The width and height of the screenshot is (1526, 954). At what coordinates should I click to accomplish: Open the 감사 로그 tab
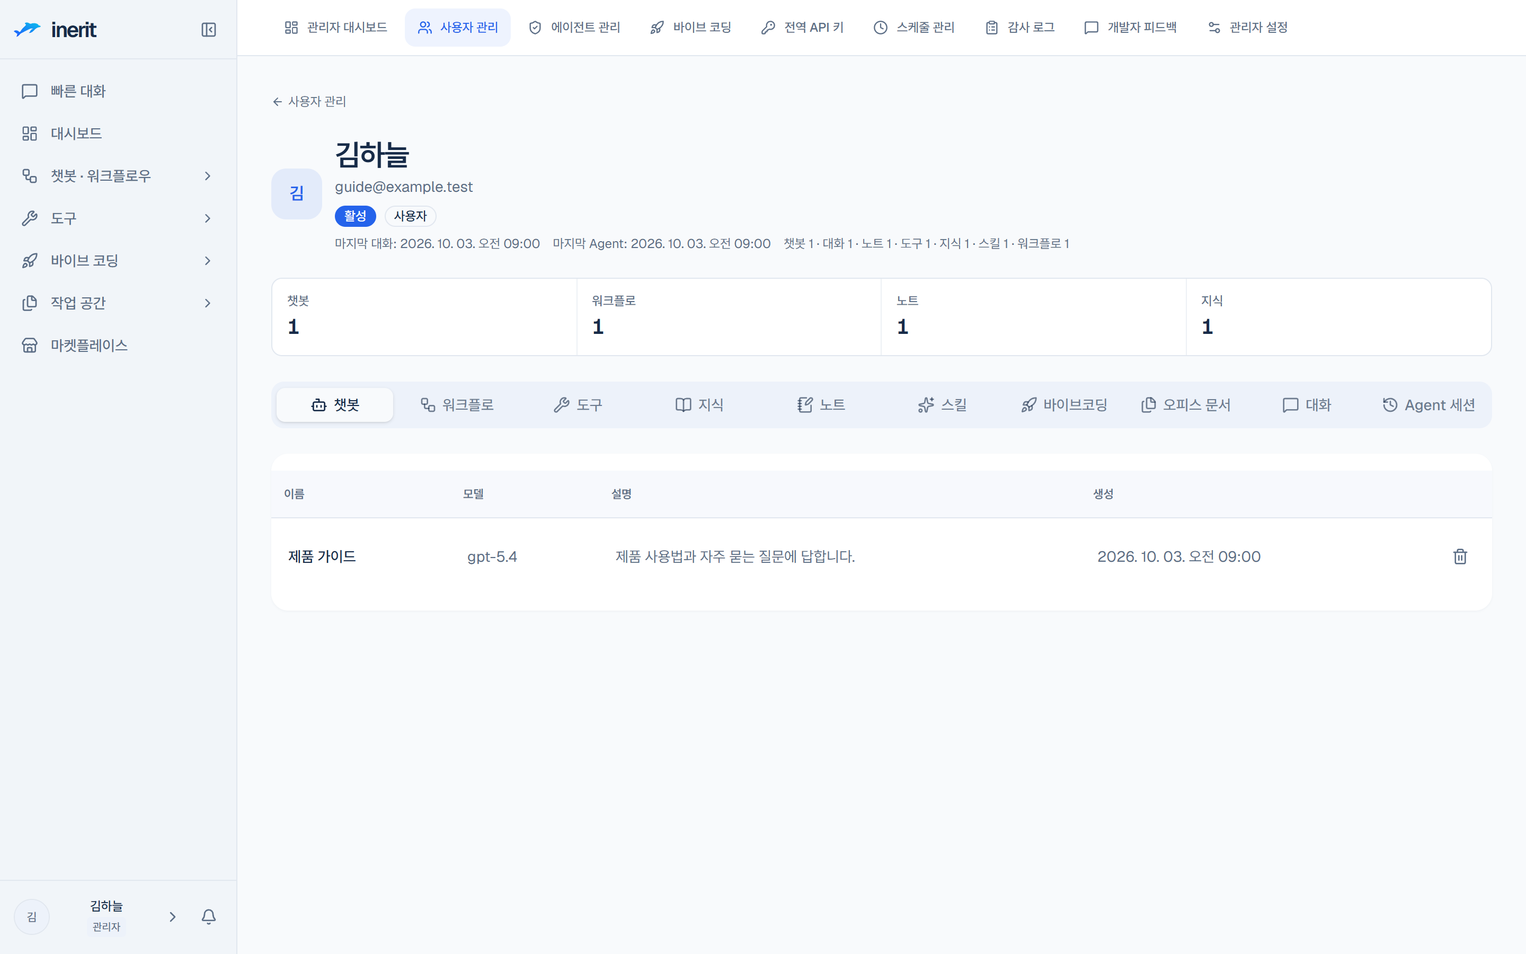click(x=1021, y=28)
